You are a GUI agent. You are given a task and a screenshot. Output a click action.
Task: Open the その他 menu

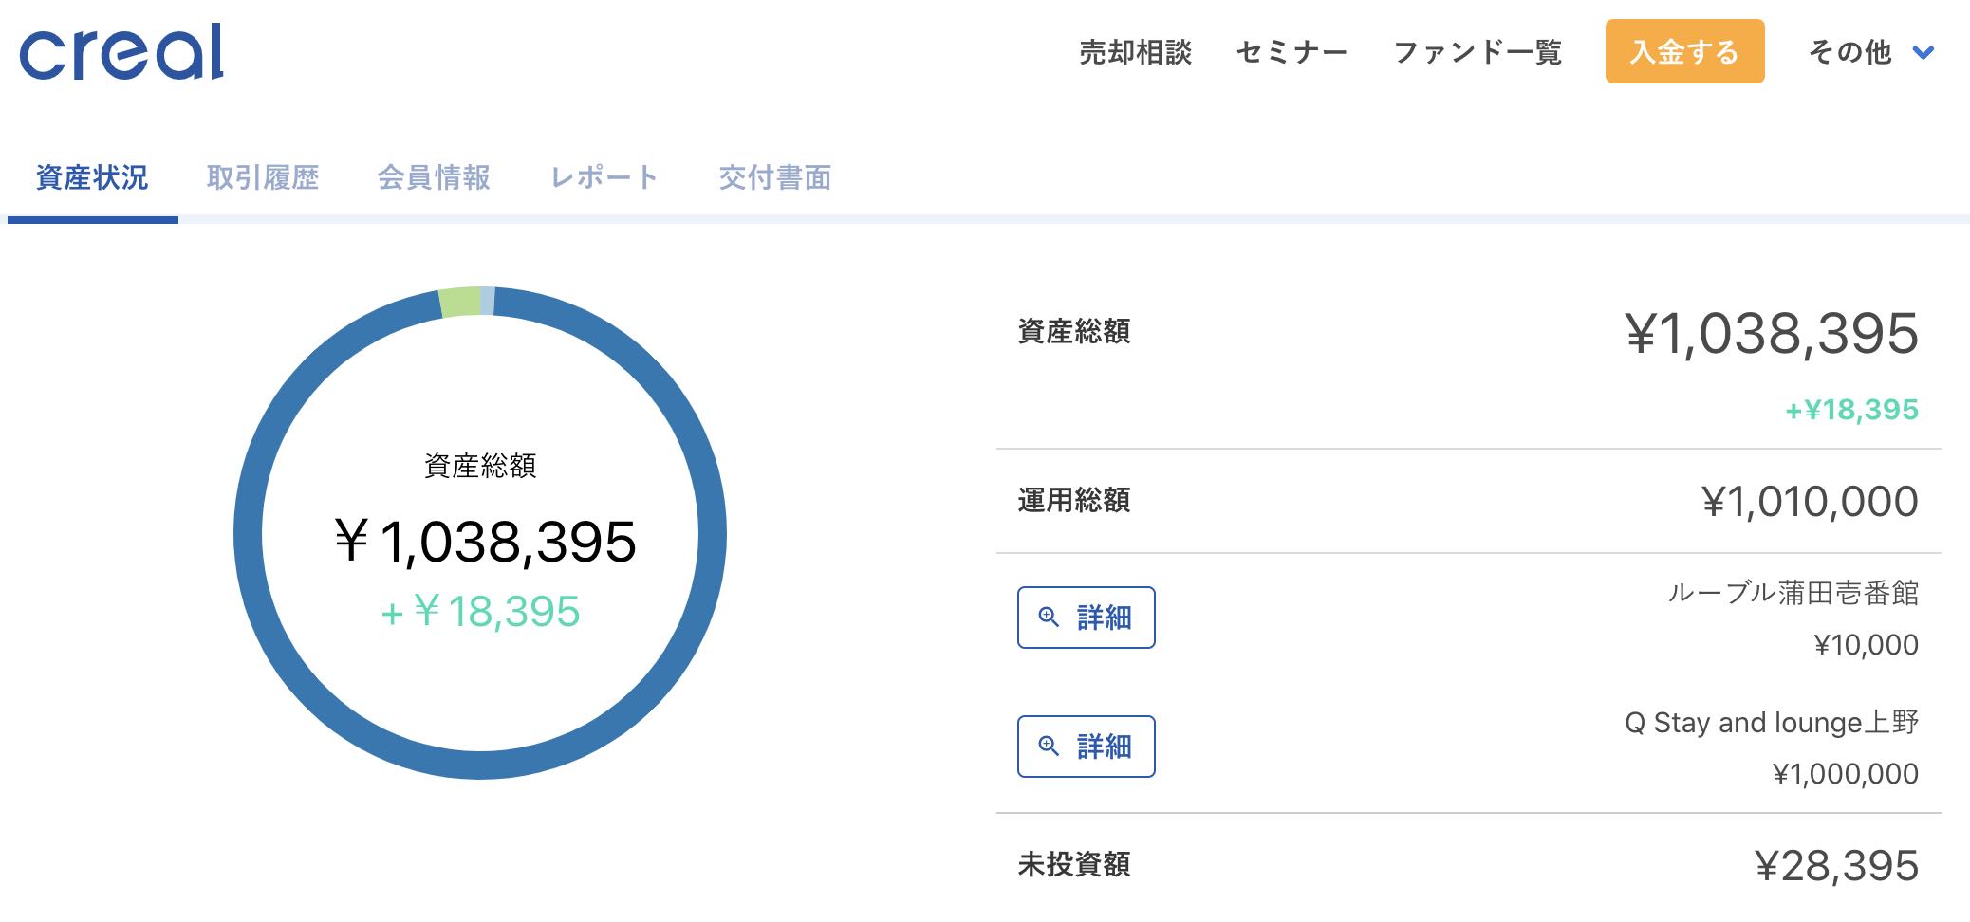[1870, 52]
